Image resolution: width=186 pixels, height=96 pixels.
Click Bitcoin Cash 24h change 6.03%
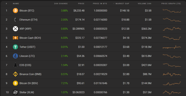pyautogui.click(x=64, y=38)
